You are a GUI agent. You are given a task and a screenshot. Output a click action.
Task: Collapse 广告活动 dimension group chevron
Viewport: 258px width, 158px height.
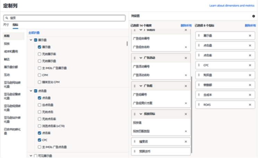point(141,58)
